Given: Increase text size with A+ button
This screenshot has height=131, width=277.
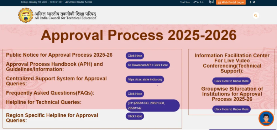Looking at the screenshot, I should (202, 2).
